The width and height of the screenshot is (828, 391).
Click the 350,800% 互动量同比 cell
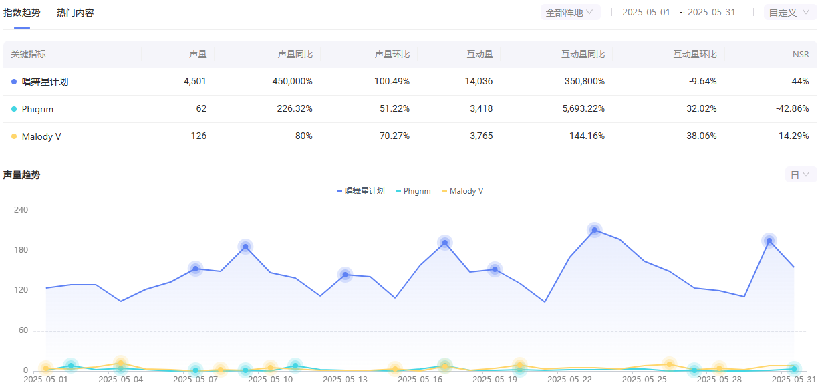585,81
